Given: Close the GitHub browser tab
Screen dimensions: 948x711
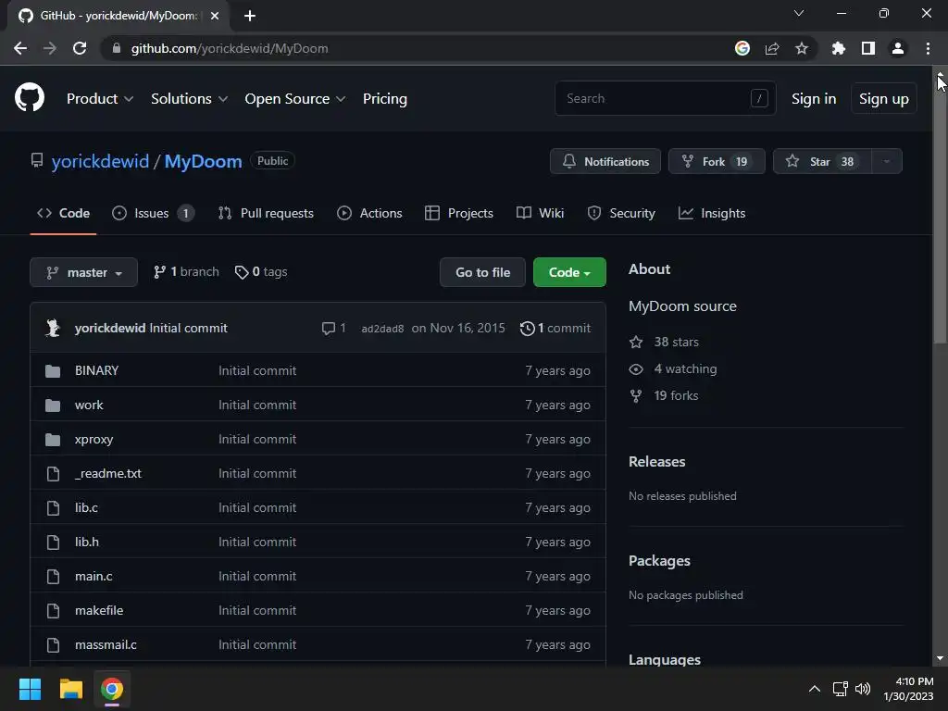Looking at the screenshot, I should tap(215, 16).
